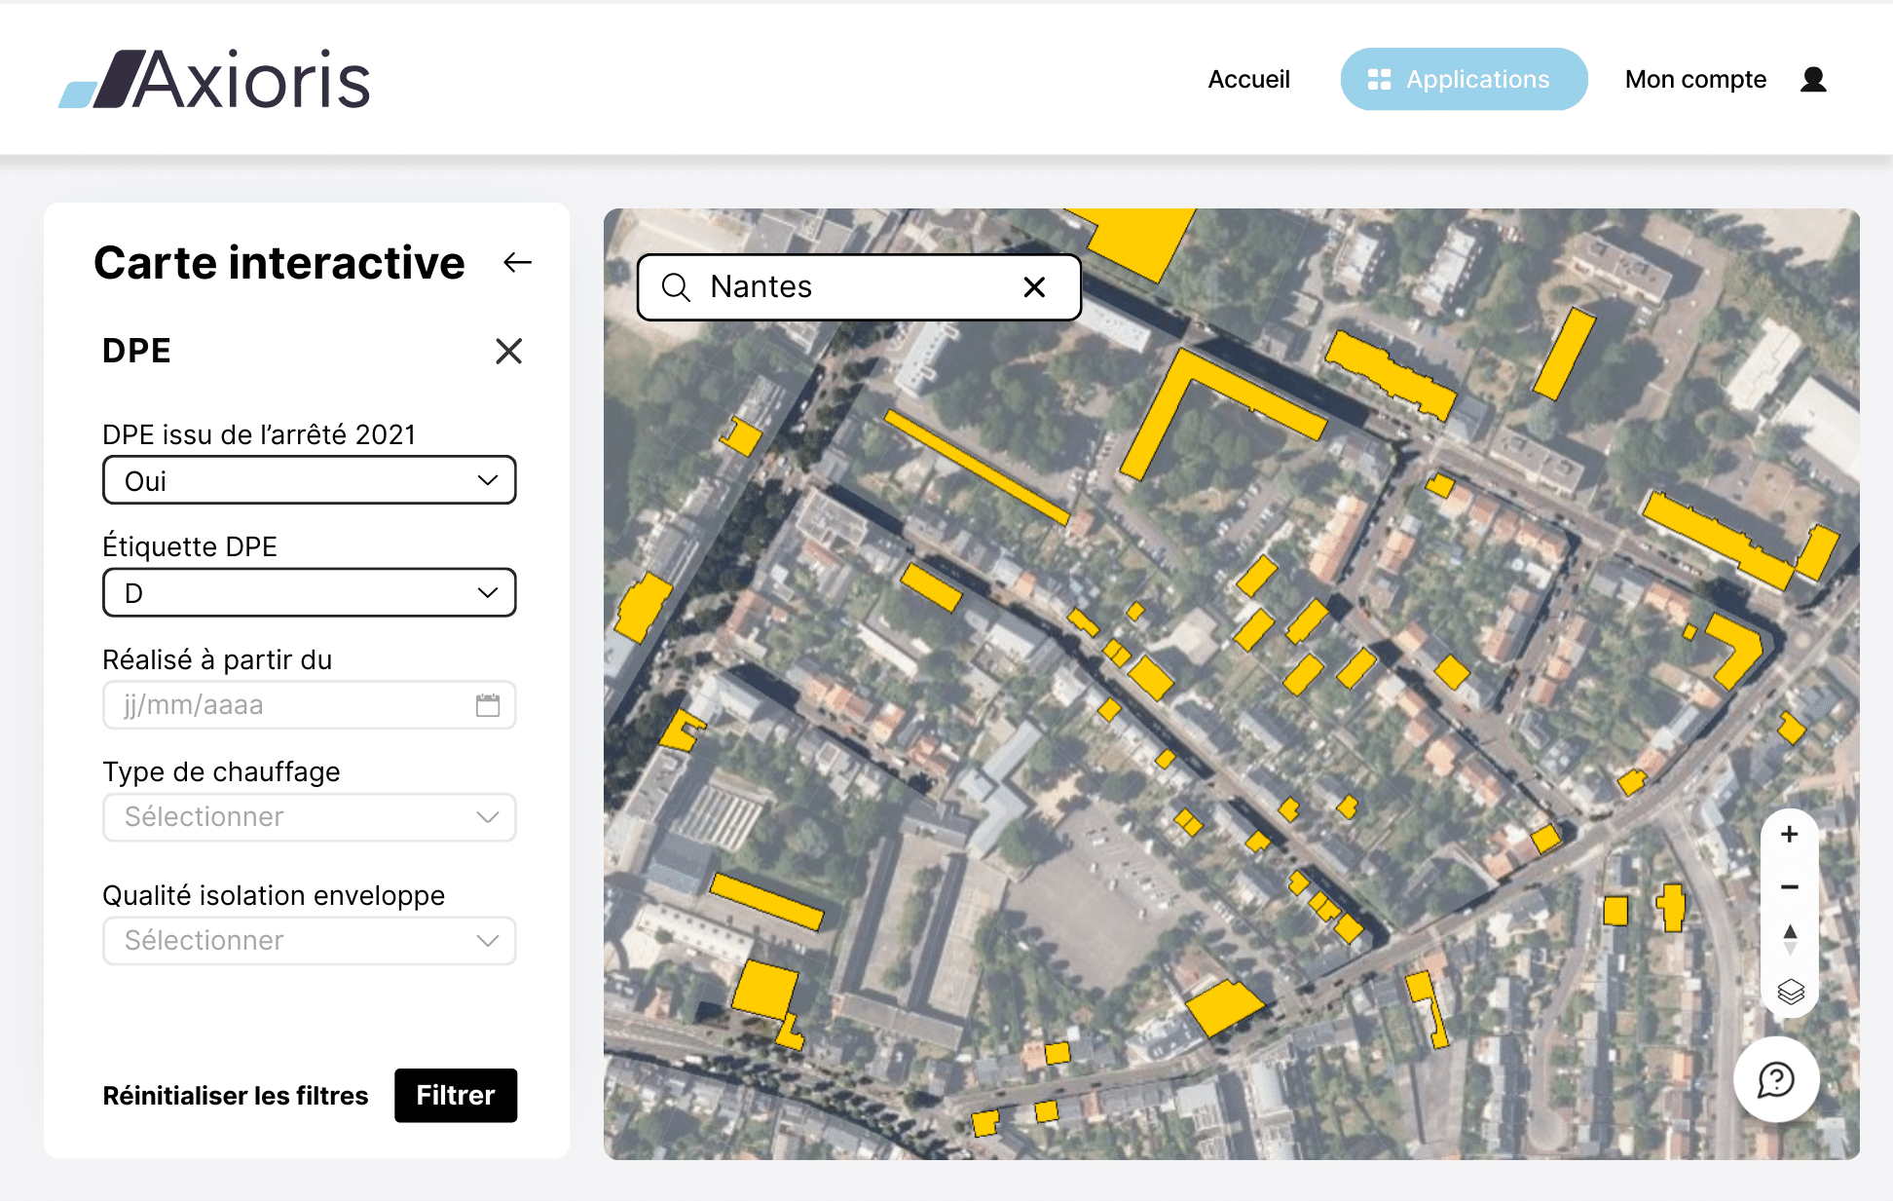Click Mon compte link
This screenshot has width=1893, height=1201.
(x=1694, y=79)
